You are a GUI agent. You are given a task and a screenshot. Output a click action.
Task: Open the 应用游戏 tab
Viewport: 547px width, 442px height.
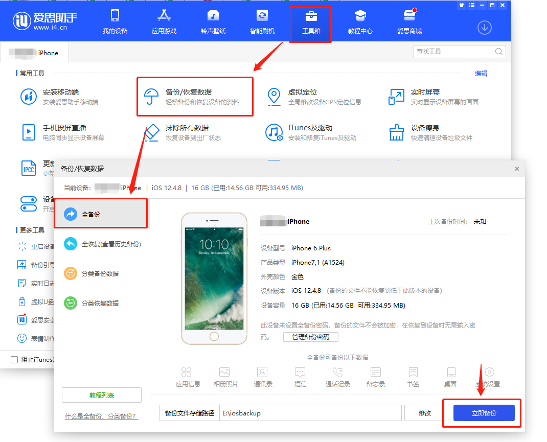164,21
